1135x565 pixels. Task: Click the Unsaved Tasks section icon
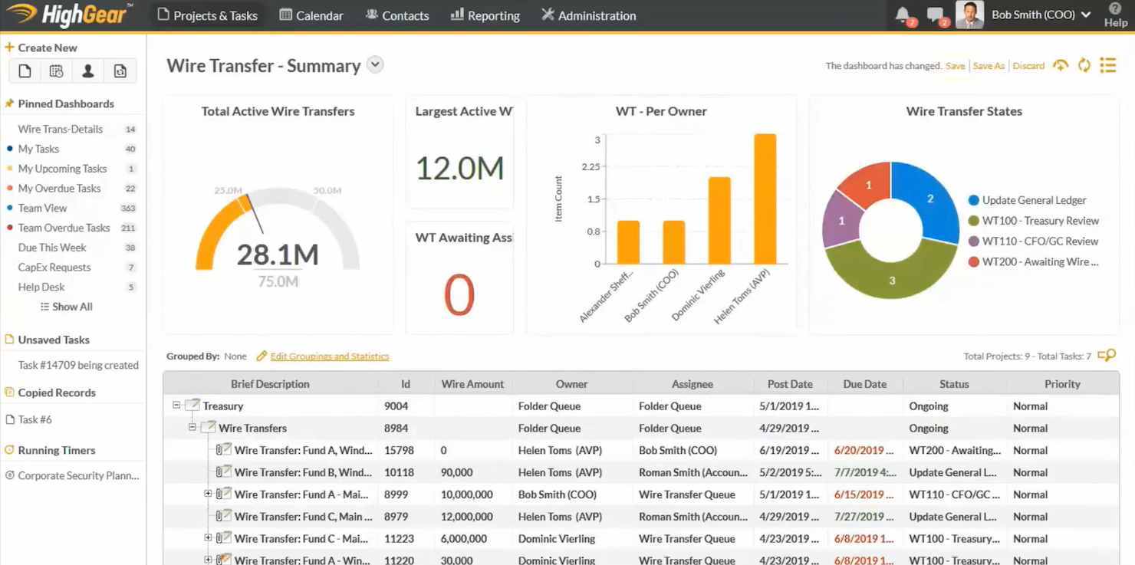tap(9, 340)
